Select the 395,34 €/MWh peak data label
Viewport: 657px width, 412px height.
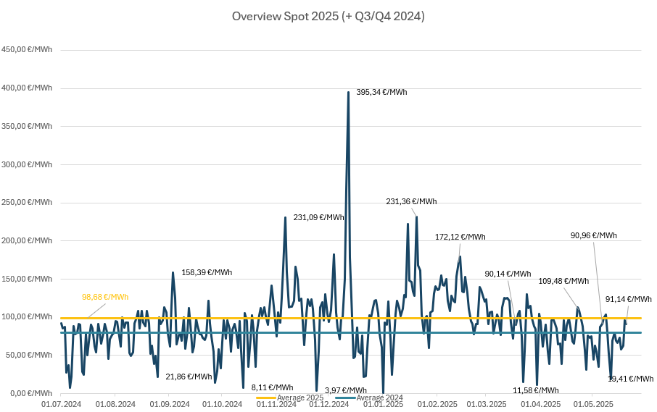click(x=383, y=92)
